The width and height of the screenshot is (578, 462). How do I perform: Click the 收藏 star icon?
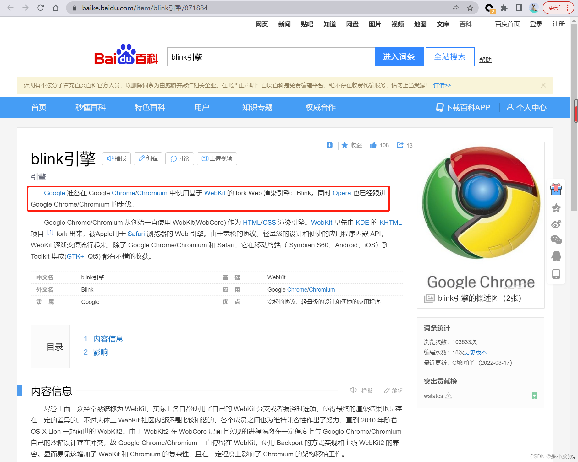(344, 145)
